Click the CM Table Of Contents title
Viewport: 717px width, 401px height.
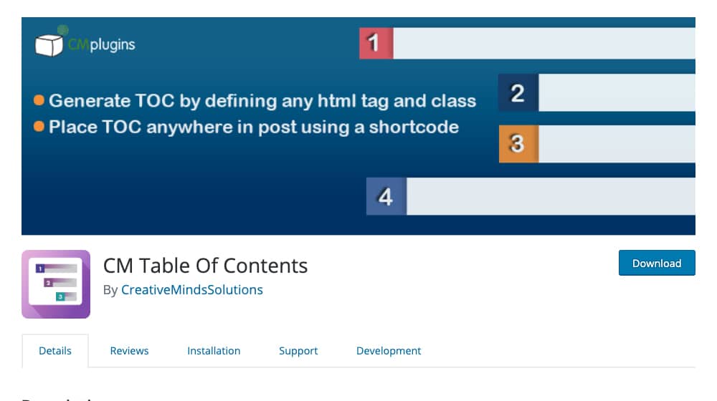(x=205, y=266)
